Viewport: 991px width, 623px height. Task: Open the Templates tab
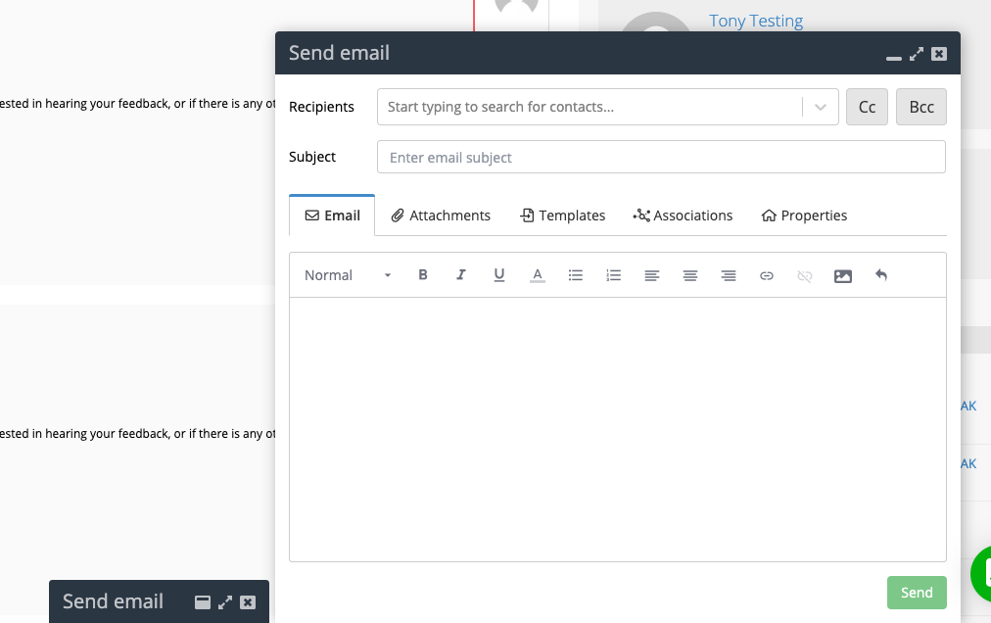click(x=563, y=215)
